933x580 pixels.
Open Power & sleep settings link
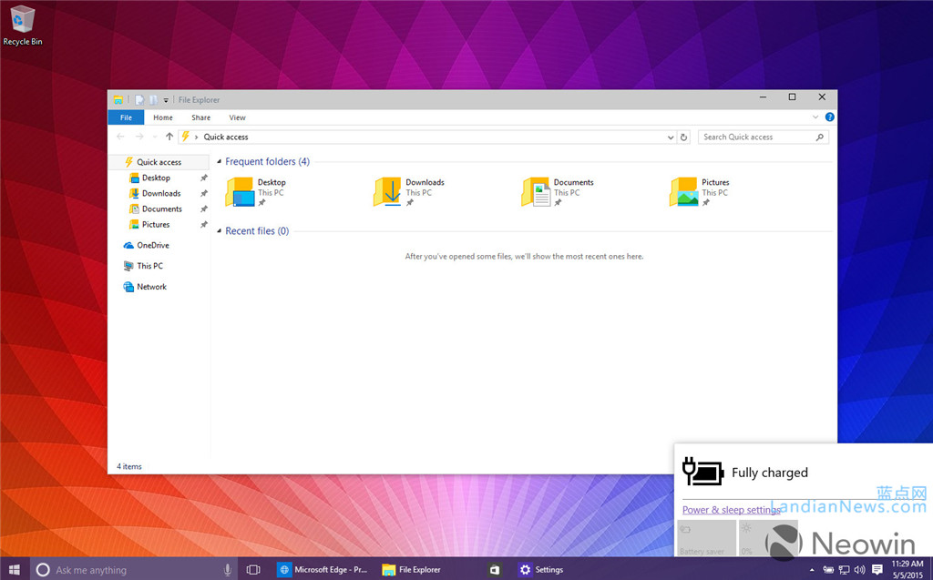click(x=733, y=509)
